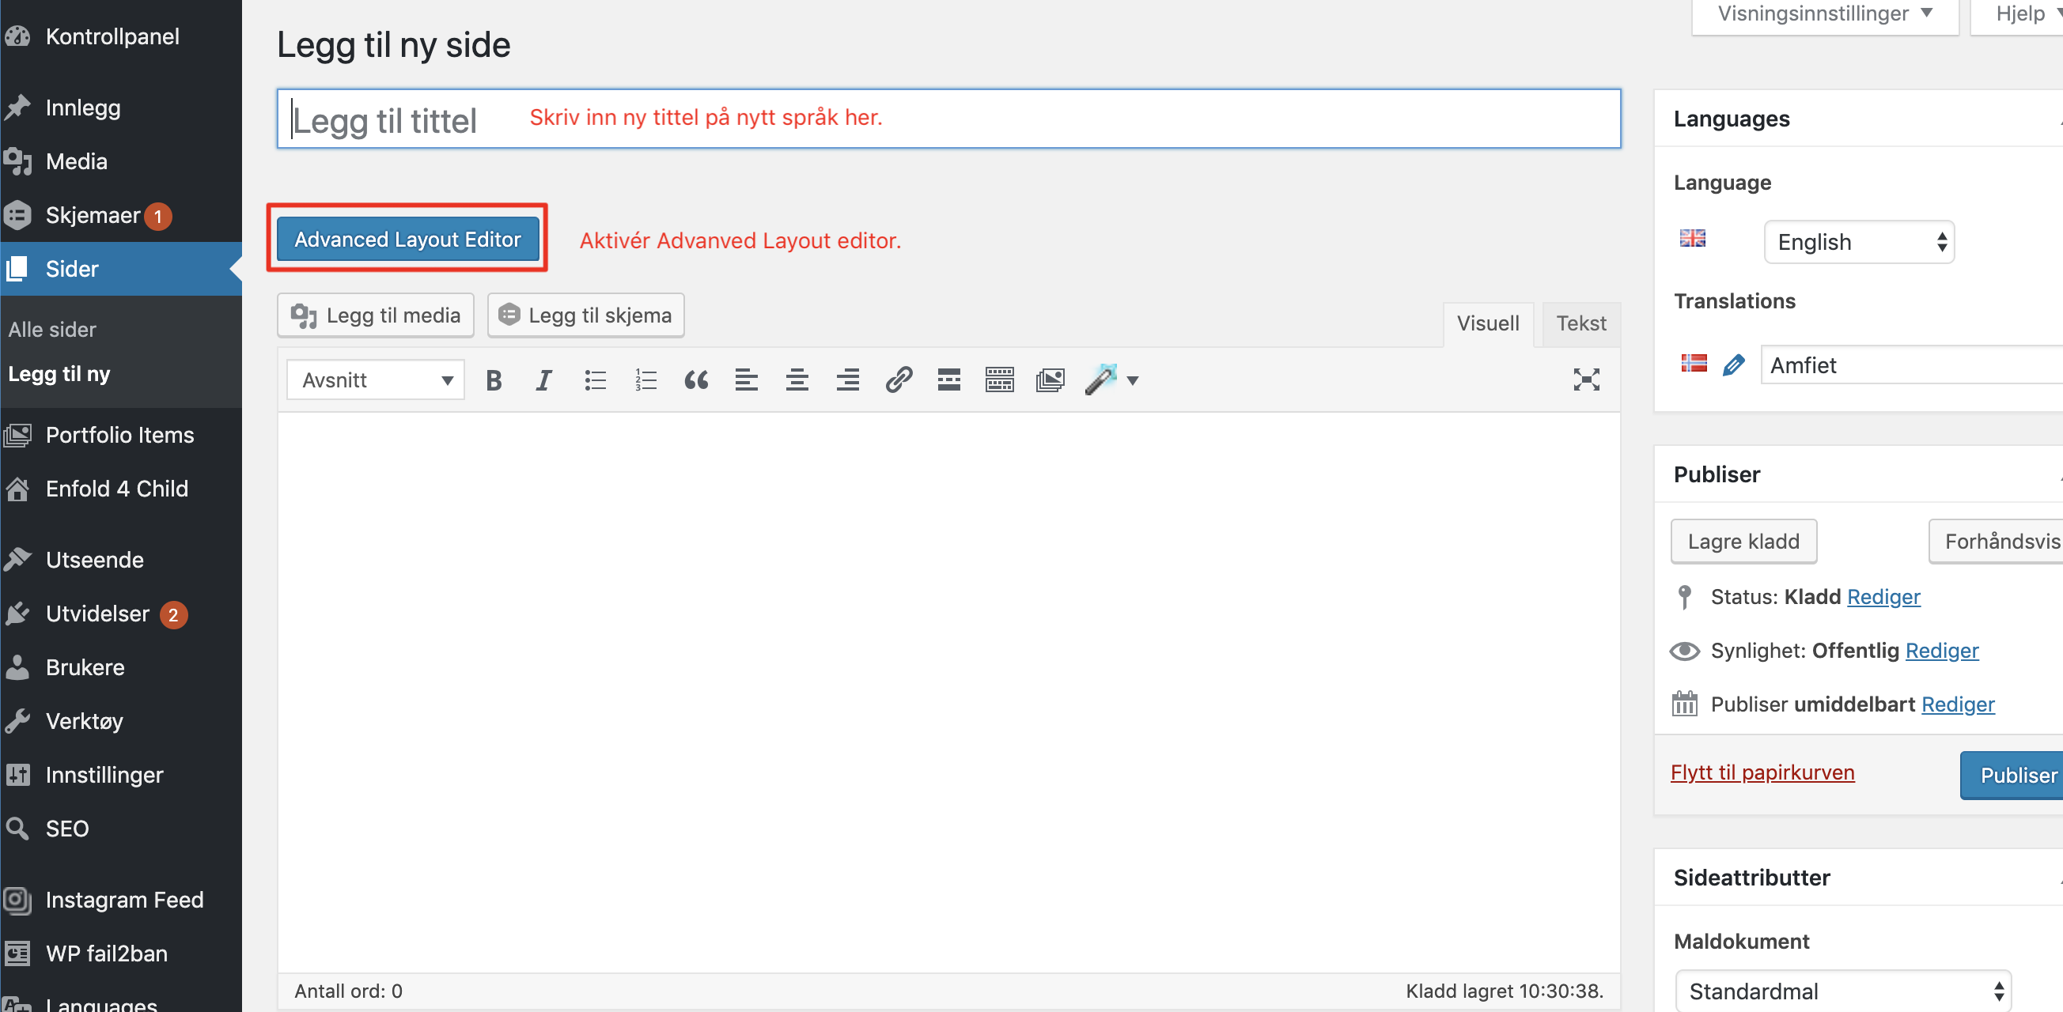Insert a numbered list
The image size is (2063, 1012).
click(645, 380)
